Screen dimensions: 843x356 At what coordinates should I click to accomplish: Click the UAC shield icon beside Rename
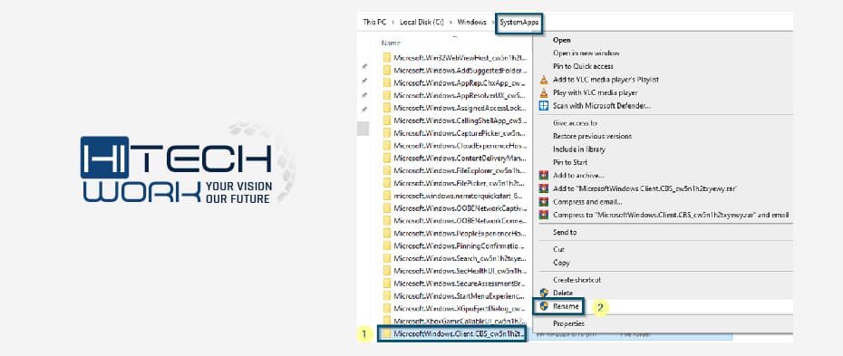click(544, 306)
